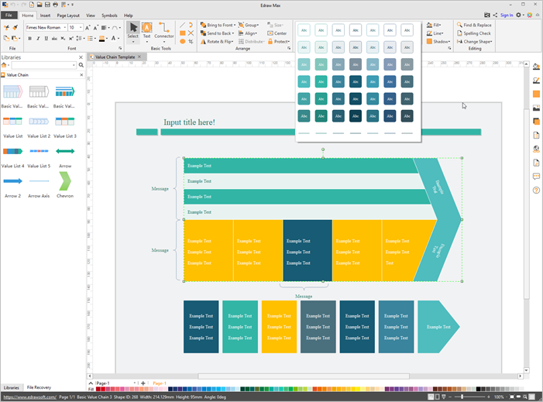Click the Spelling Check icon
543x402 pixels.
459,33
